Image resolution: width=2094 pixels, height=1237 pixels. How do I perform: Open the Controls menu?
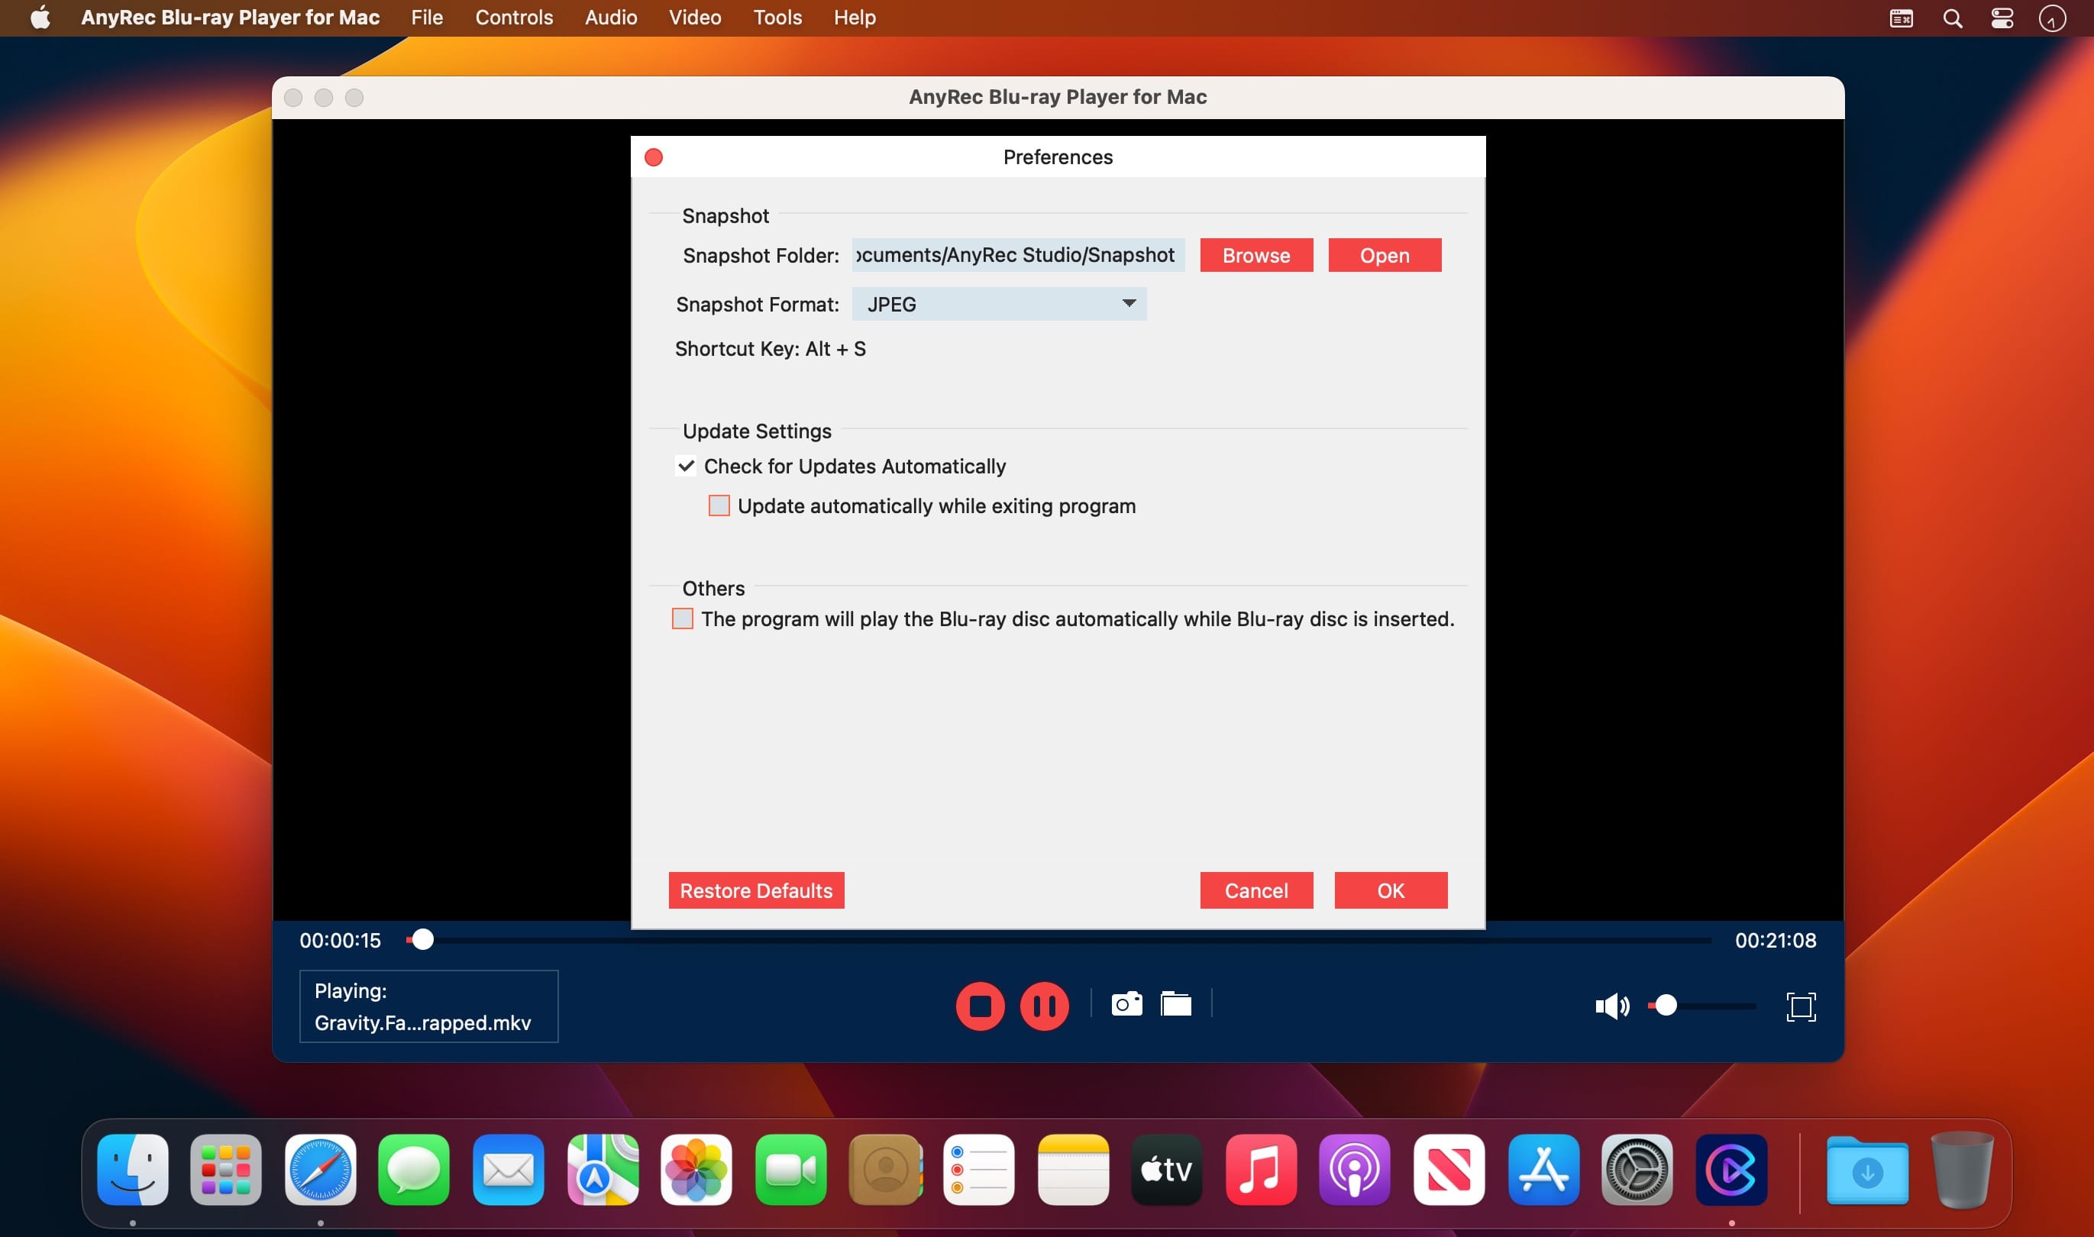point(513,18)
